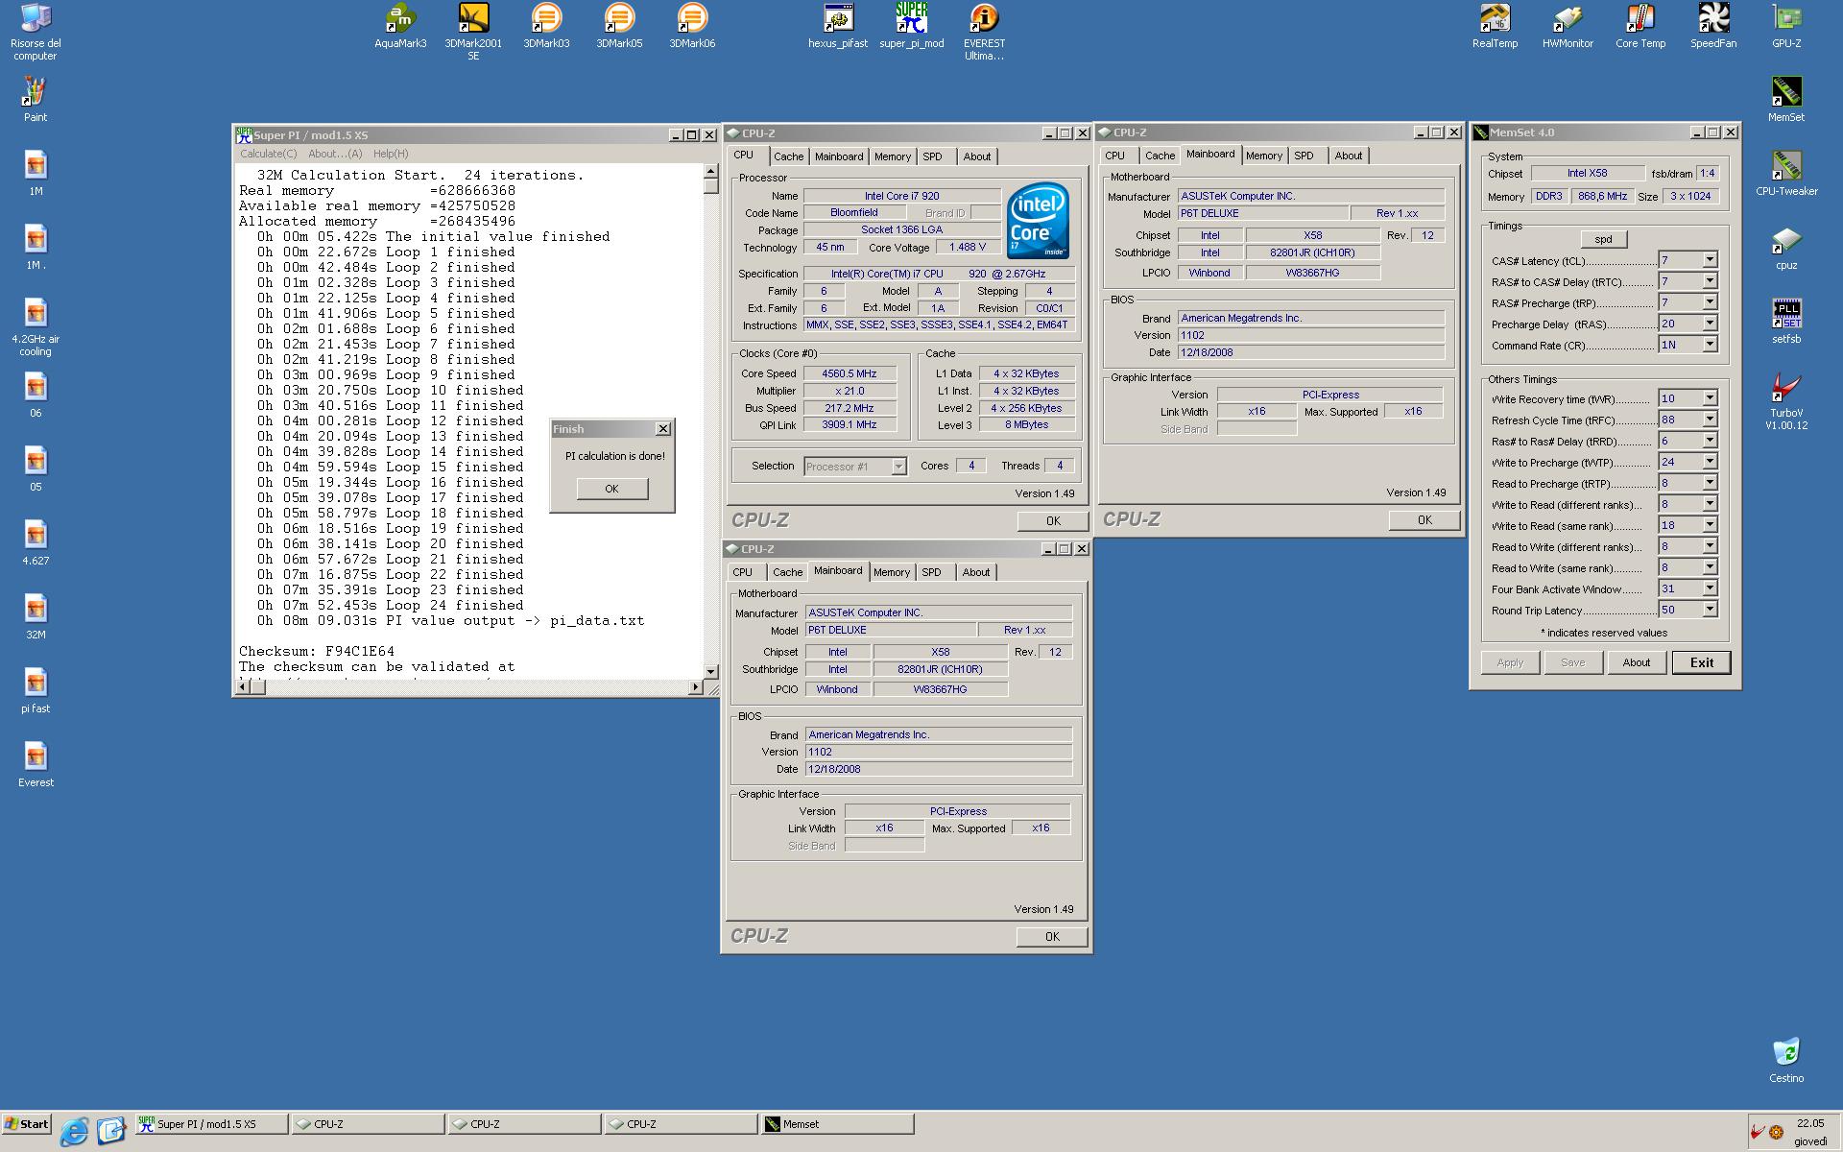Select the 3DMark06 desktop shortcut
The image size is (1843, 1152).
[692, 26]
